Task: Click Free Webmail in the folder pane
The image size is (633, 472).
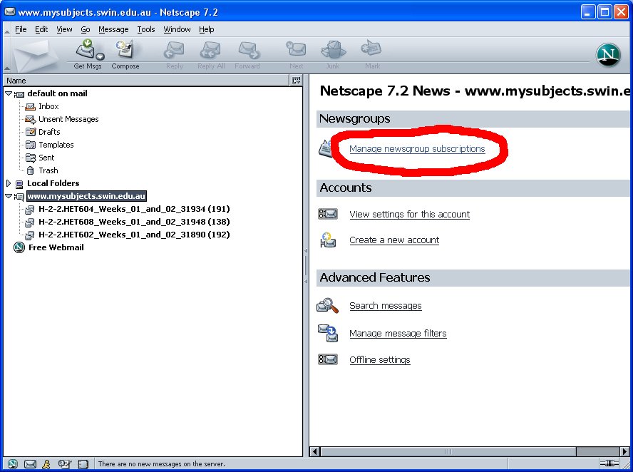Action: [x=56, y=247]
